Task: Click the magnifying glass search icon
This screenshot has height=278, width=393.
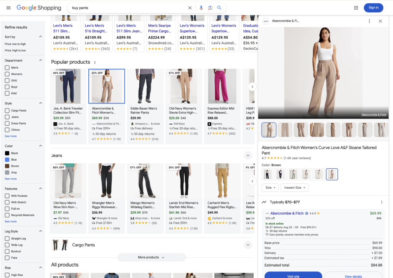Action: click(220, 8)
